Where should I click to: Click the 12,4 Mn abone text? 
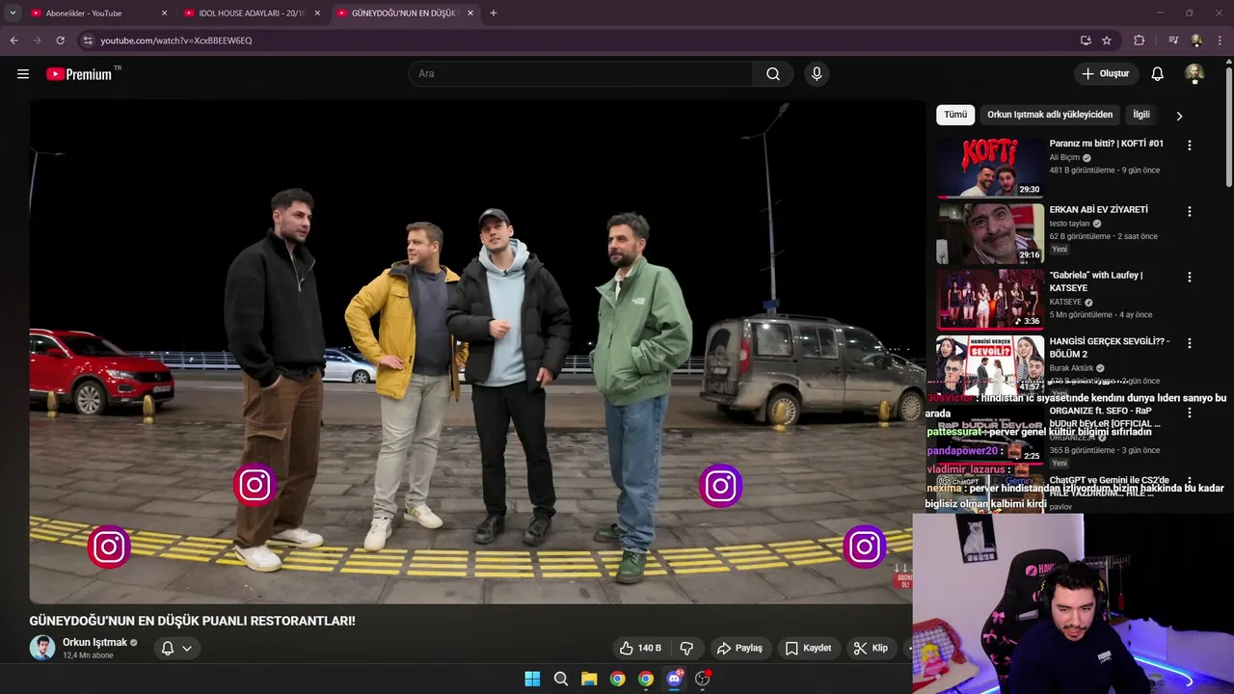(88, 655)
